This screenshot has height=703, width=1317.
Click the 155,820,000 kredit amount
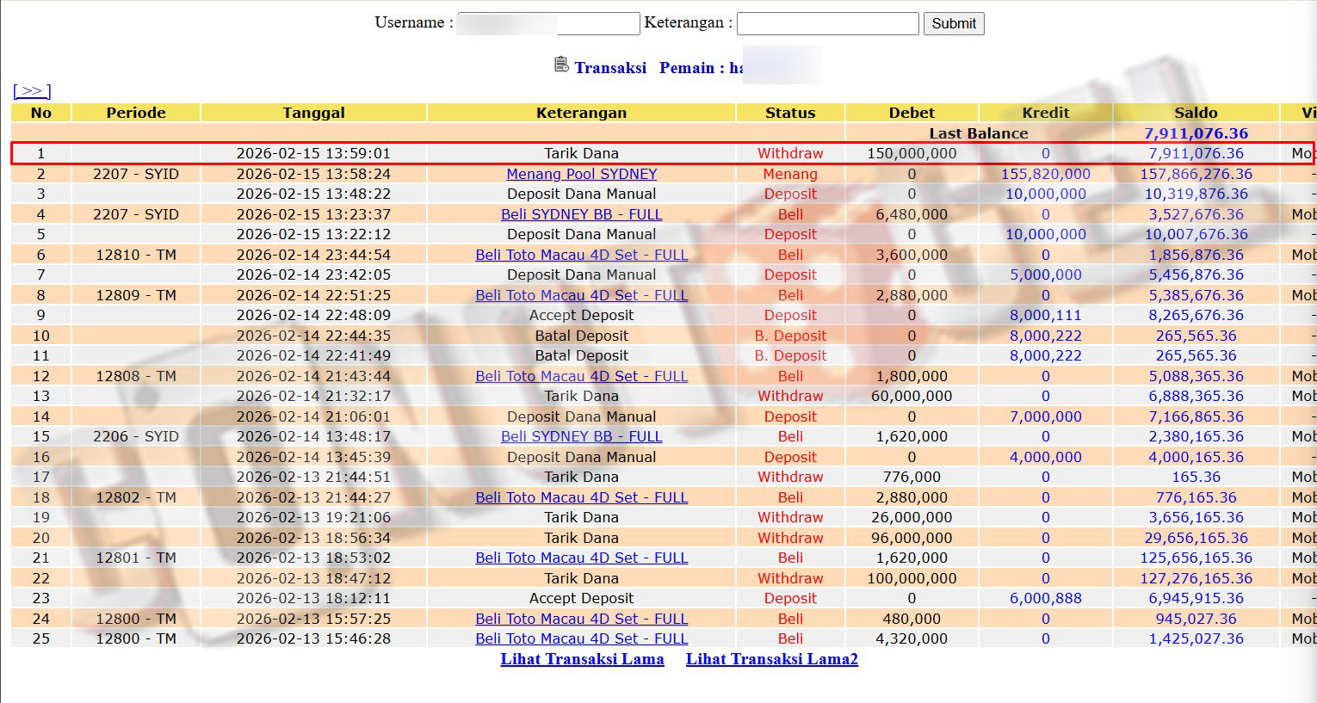coord(1045,174)
